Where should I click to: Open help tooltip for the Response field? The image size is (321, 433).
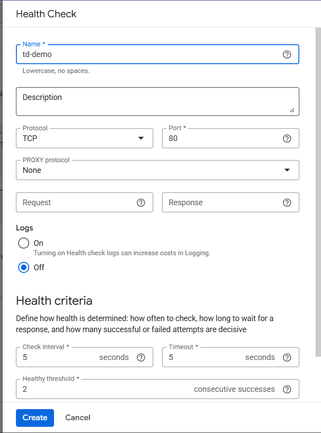[x=287, y=203]
